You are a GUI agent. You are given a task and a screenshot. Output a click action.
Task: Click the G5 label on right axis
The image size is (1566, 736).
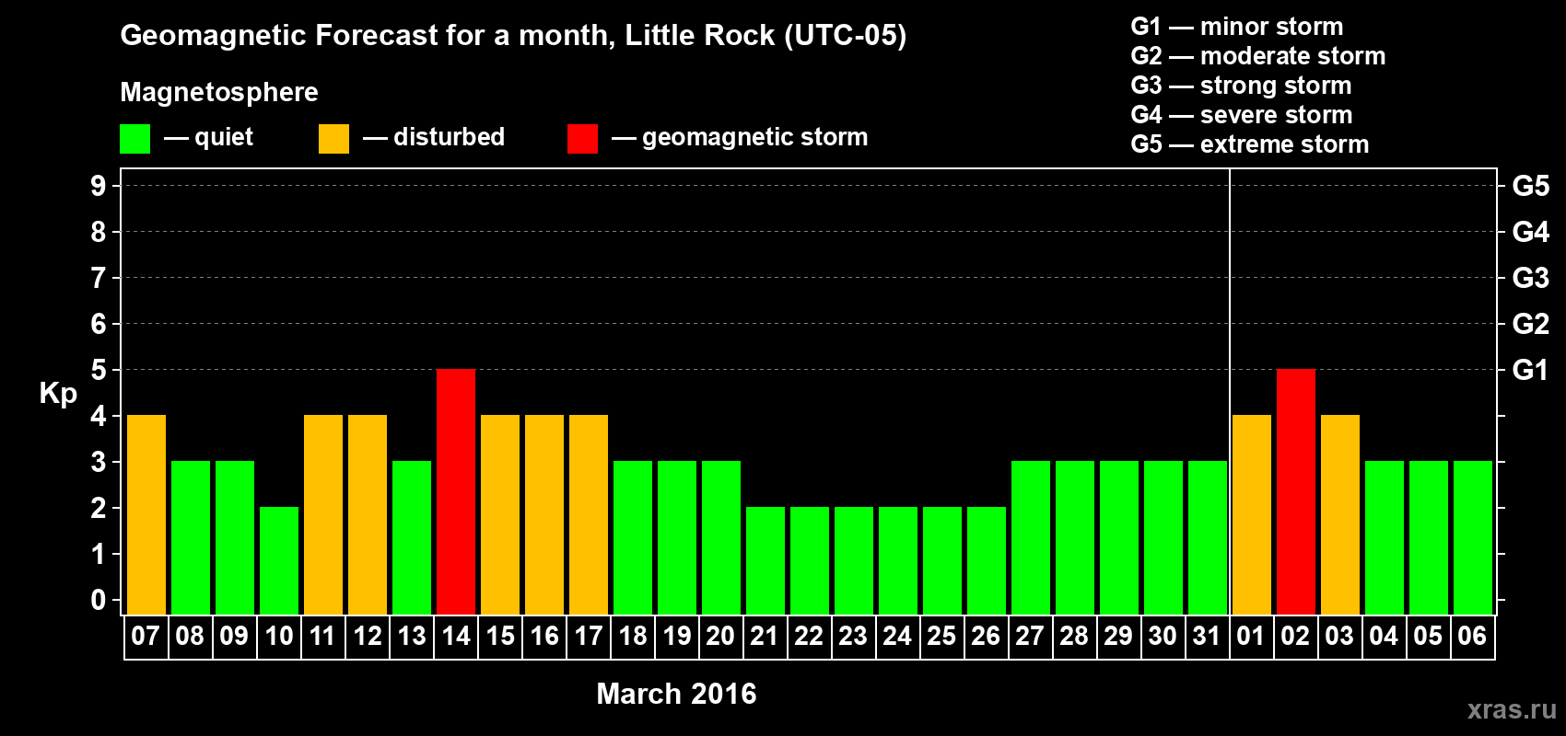click(x=1531, y=186)
